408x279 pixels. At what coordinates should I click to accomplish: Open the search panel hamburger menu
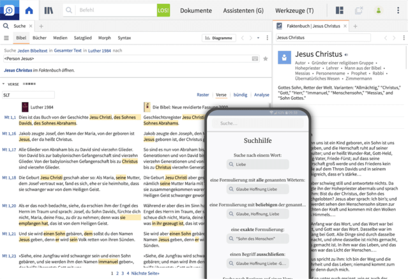coord(6,38)
